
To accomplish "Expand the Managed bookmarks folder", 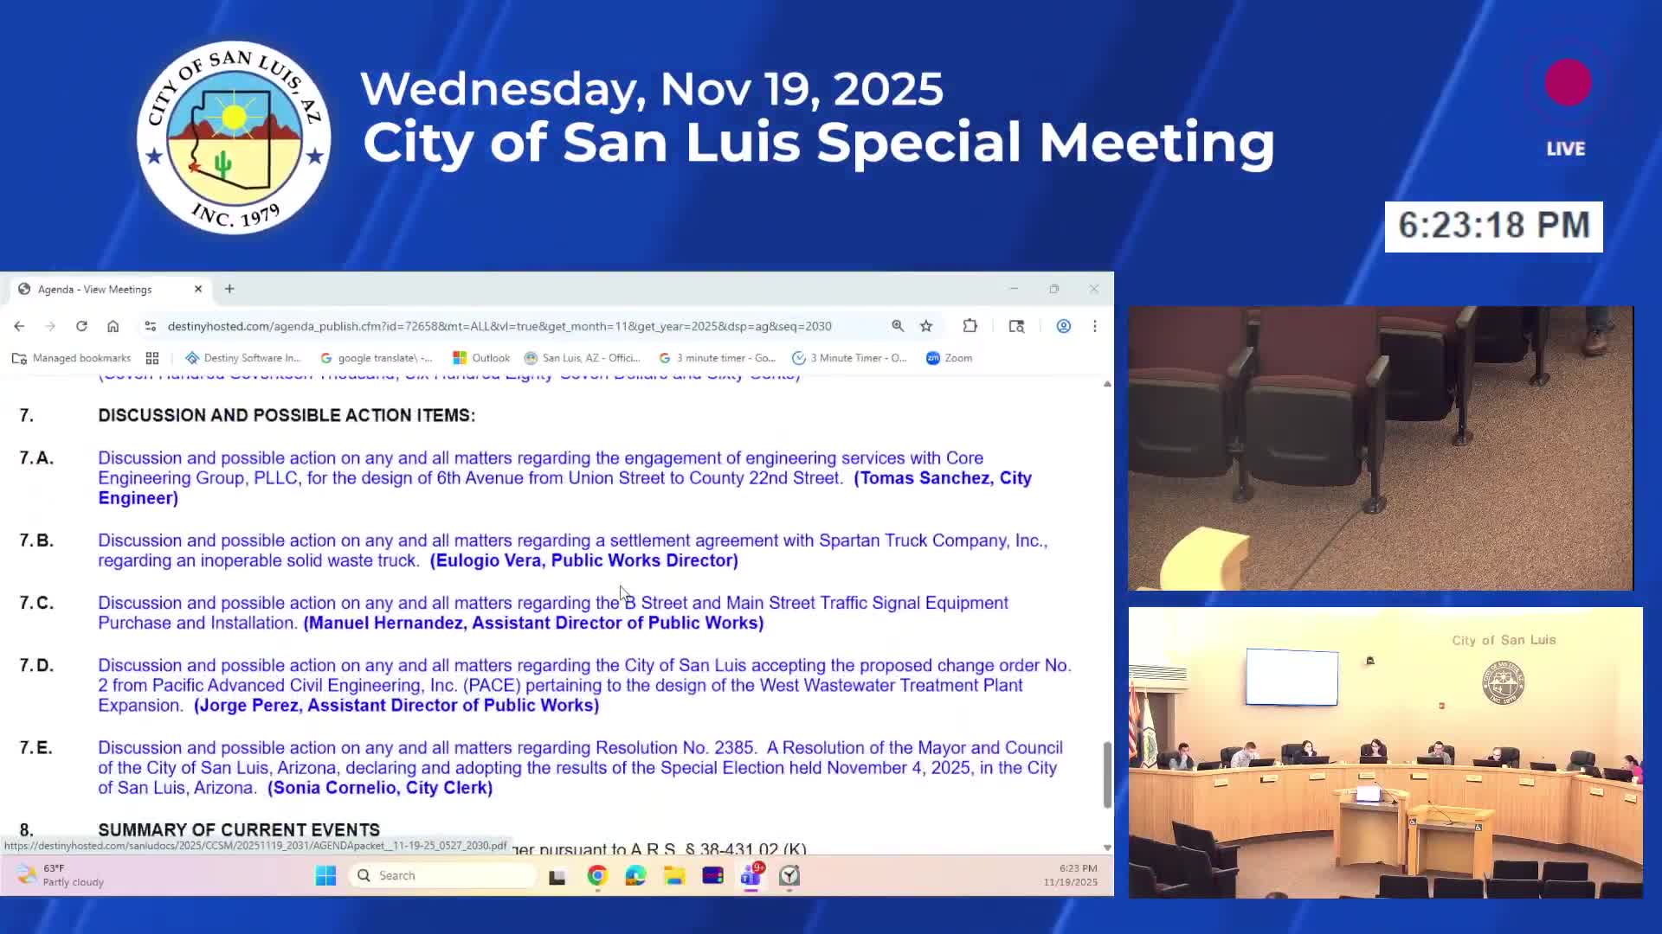I will click(x=71, y=357).
